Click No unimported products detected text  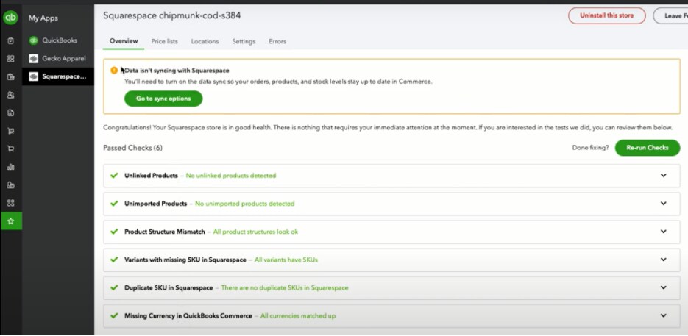click(x=245, y=204)
